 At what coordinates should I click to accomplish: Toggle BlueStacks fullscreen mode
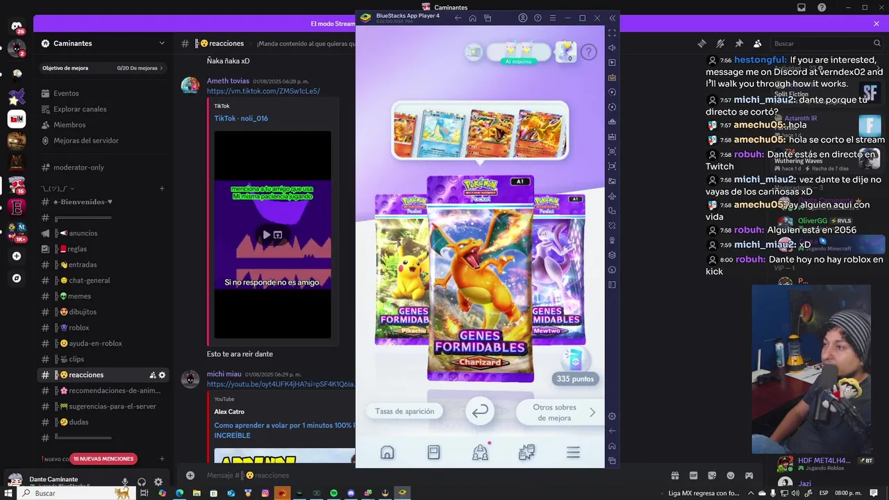coord(612,33)
